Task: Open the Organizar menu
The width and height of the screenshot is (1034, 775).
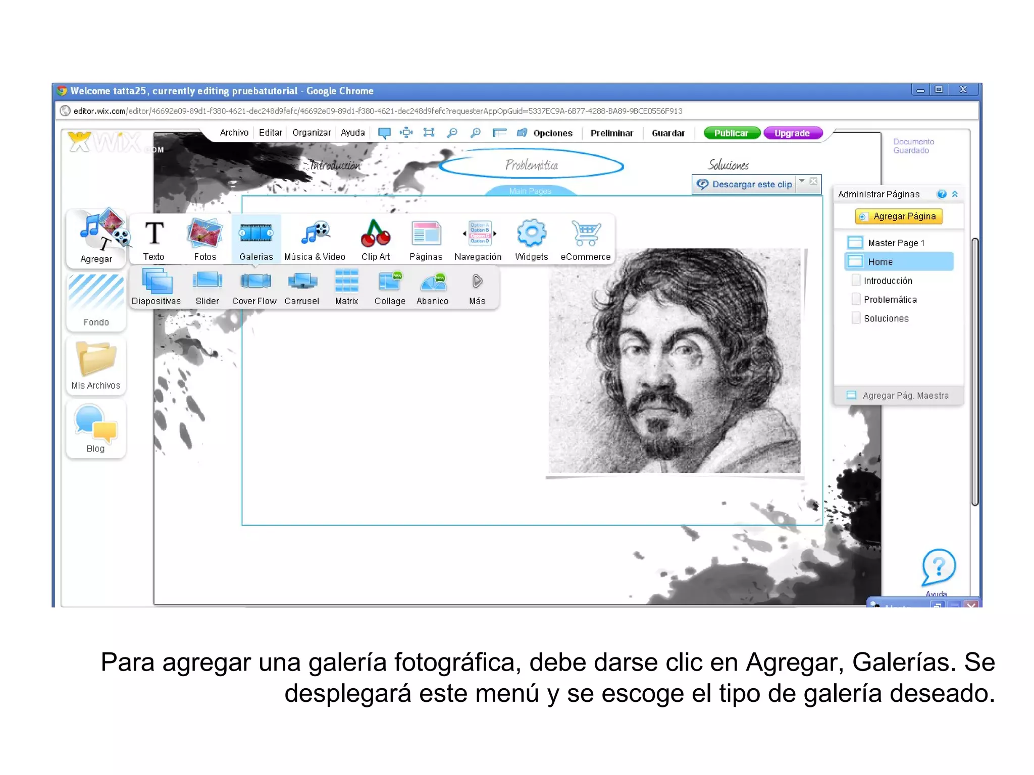Action: 312,133
